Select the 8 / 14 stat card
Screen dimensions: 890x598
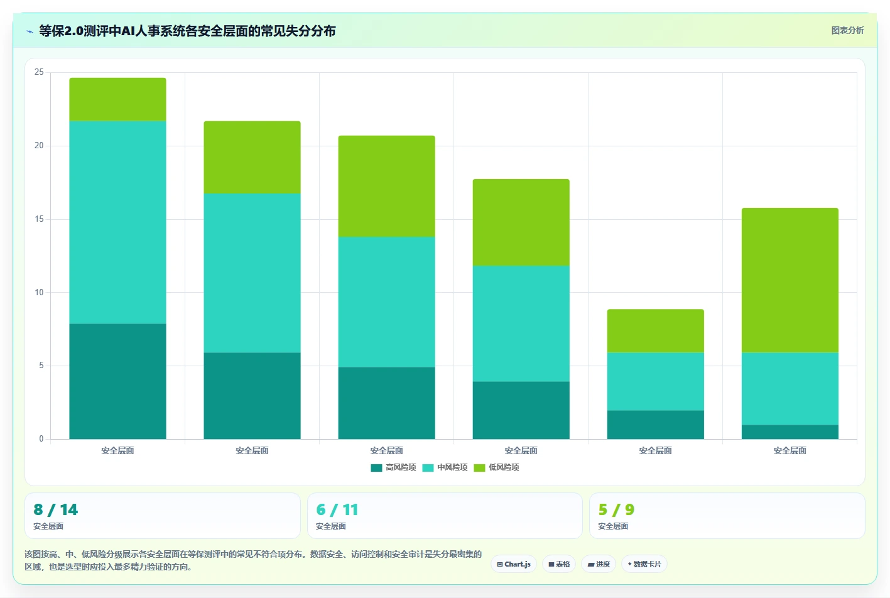(x=163, y=516)
